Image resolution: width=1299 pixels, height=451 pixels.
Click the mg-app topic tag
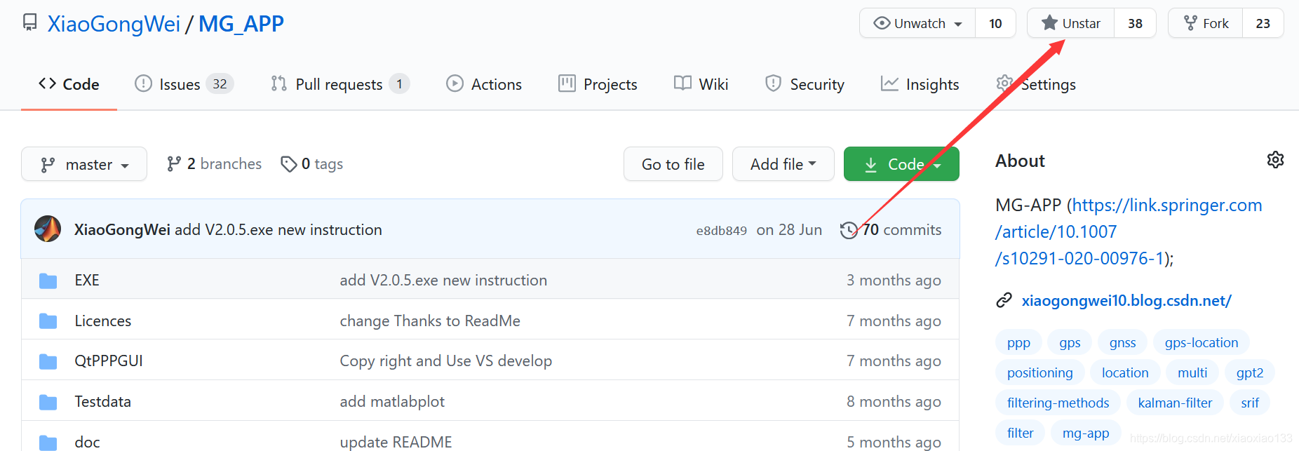(x=1086, y=433)
